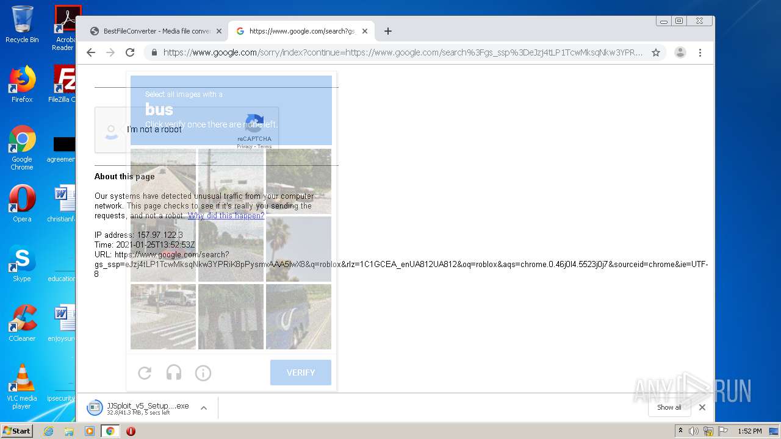Open the 'Why did this happen?' link
781x439 pixels.
[226, 216]
